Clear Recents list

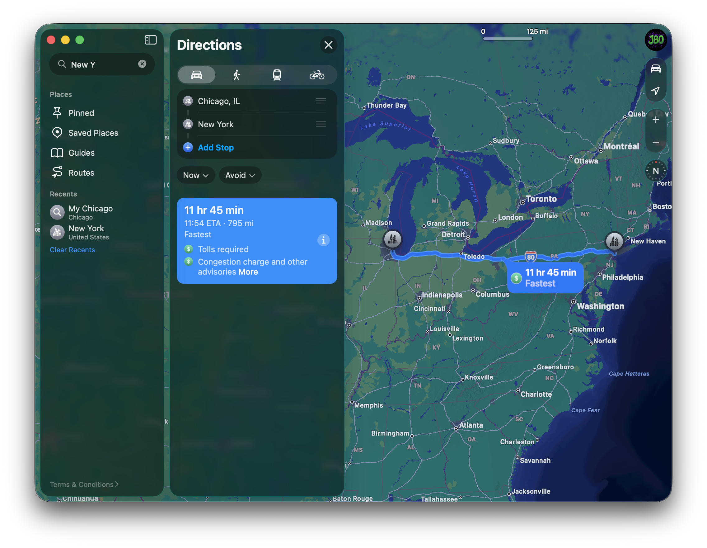(x=72, y=250)
